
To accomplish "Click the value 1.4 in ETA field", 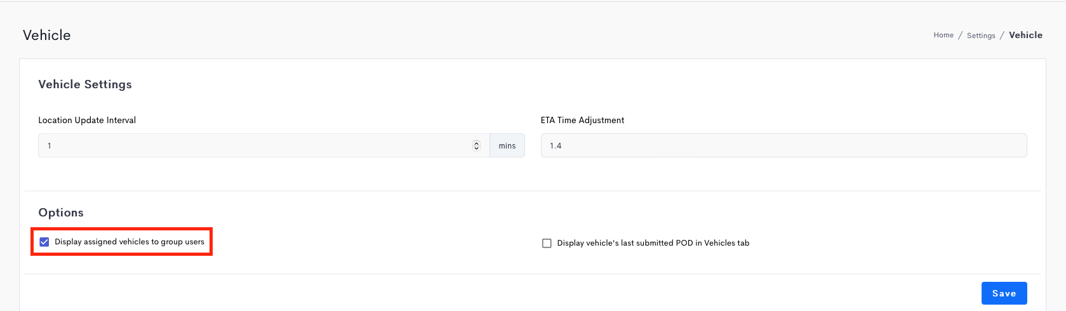I will (556, 145).
